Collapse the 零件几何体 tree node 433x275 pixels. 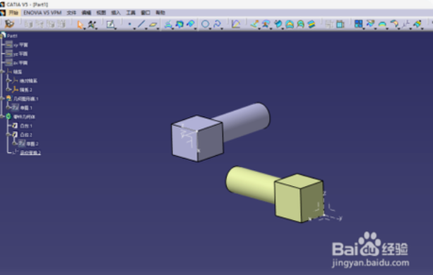pyautogui.click(x=2, y=116)
